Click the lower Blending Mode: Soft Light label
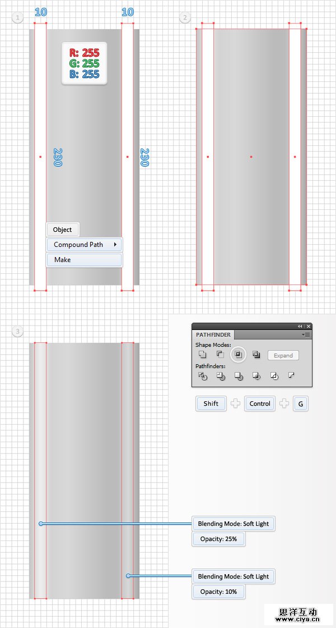This screenshot has width=336, height=628. (x=234, y=576)
